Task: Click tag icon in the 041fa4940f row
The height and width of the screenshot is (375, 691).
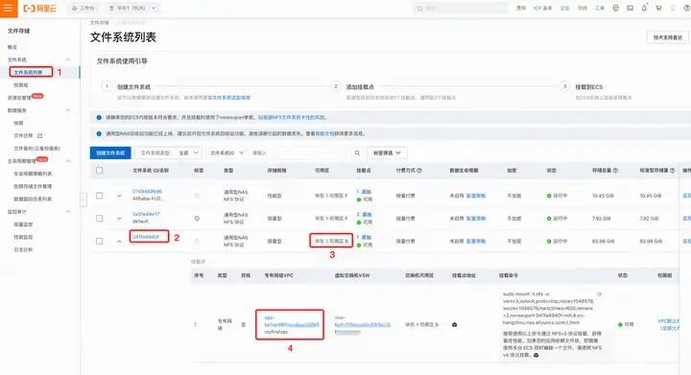Action: [x=197, y=241]
